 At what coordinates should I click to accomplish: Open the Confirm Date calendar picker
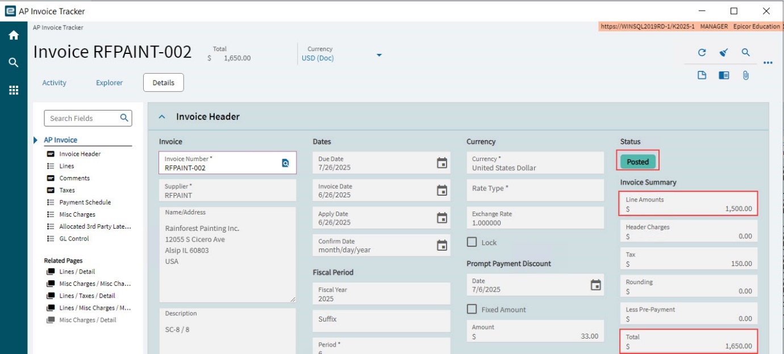point(441,245)
